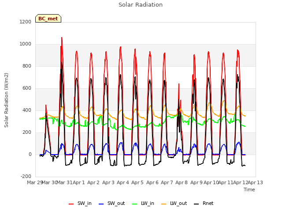This screenshot has width=282, height=212.
Task: Click the orange LW_out legend color marker
Action: [x=164, y=204]
